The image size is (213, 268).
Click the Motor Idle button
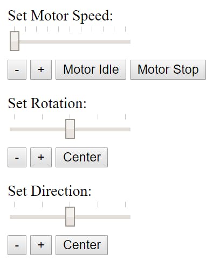pos(91,69)
